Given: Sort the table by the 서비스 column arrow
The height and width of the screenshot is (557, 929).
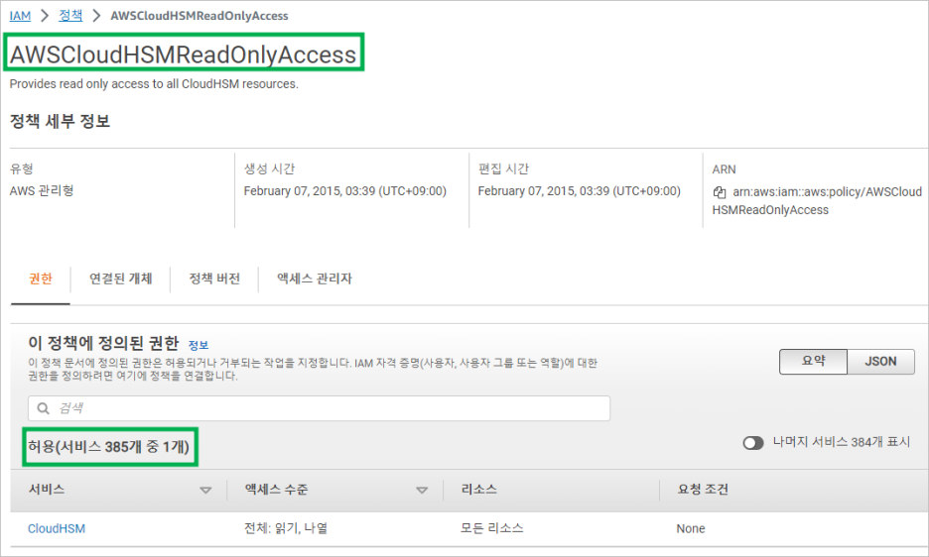Looking at the screenshot, I should pos(205,491).
